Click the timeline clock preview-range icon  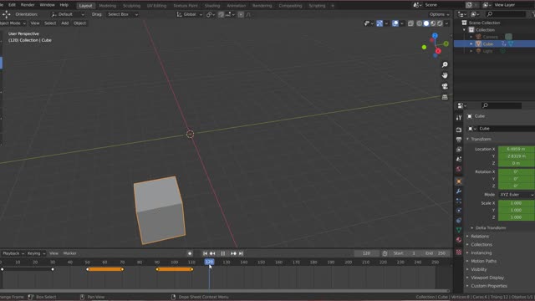pyautogui.click(x=385, y=253)
